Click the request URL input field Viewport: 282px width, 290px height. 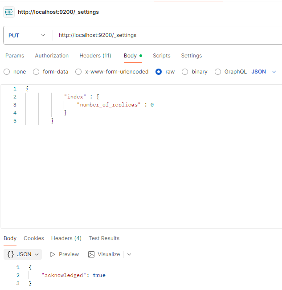(x=165, y=35)
